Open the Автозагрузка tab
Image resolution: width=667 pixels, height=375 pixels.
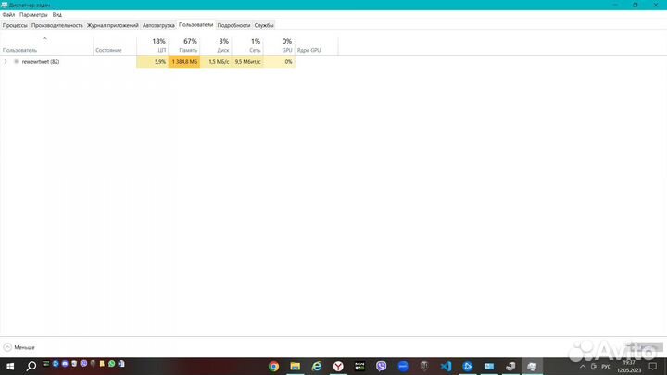[x=159, y=25]
